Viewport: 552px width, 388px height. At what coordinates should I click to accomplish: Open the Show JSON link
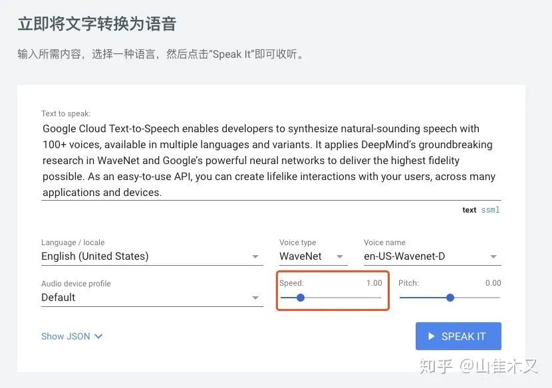pos(65,336)
